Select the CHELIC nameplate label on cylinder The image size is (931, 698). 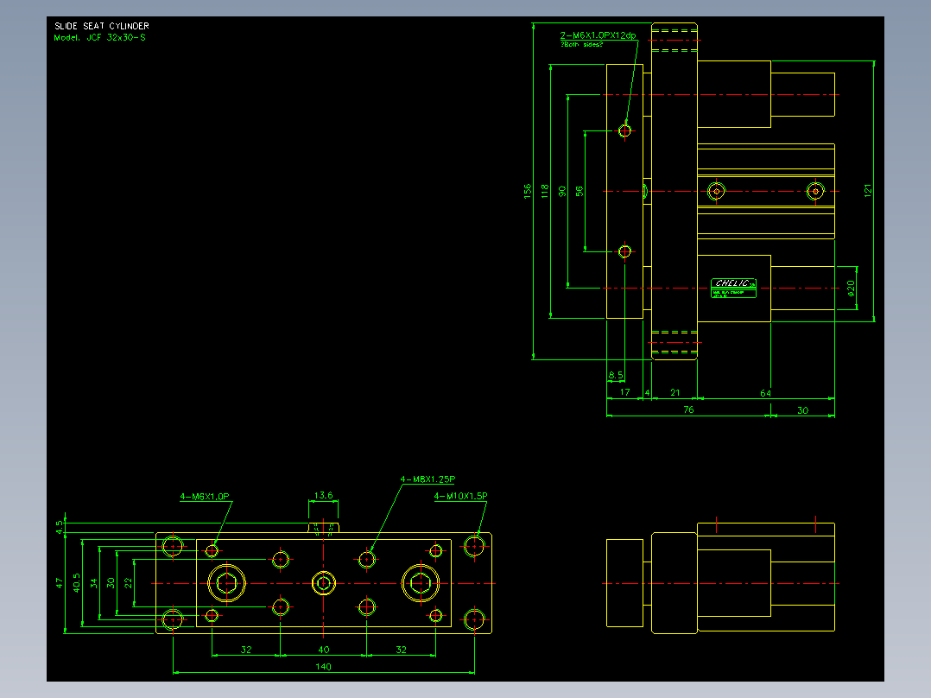click(733, 288)
